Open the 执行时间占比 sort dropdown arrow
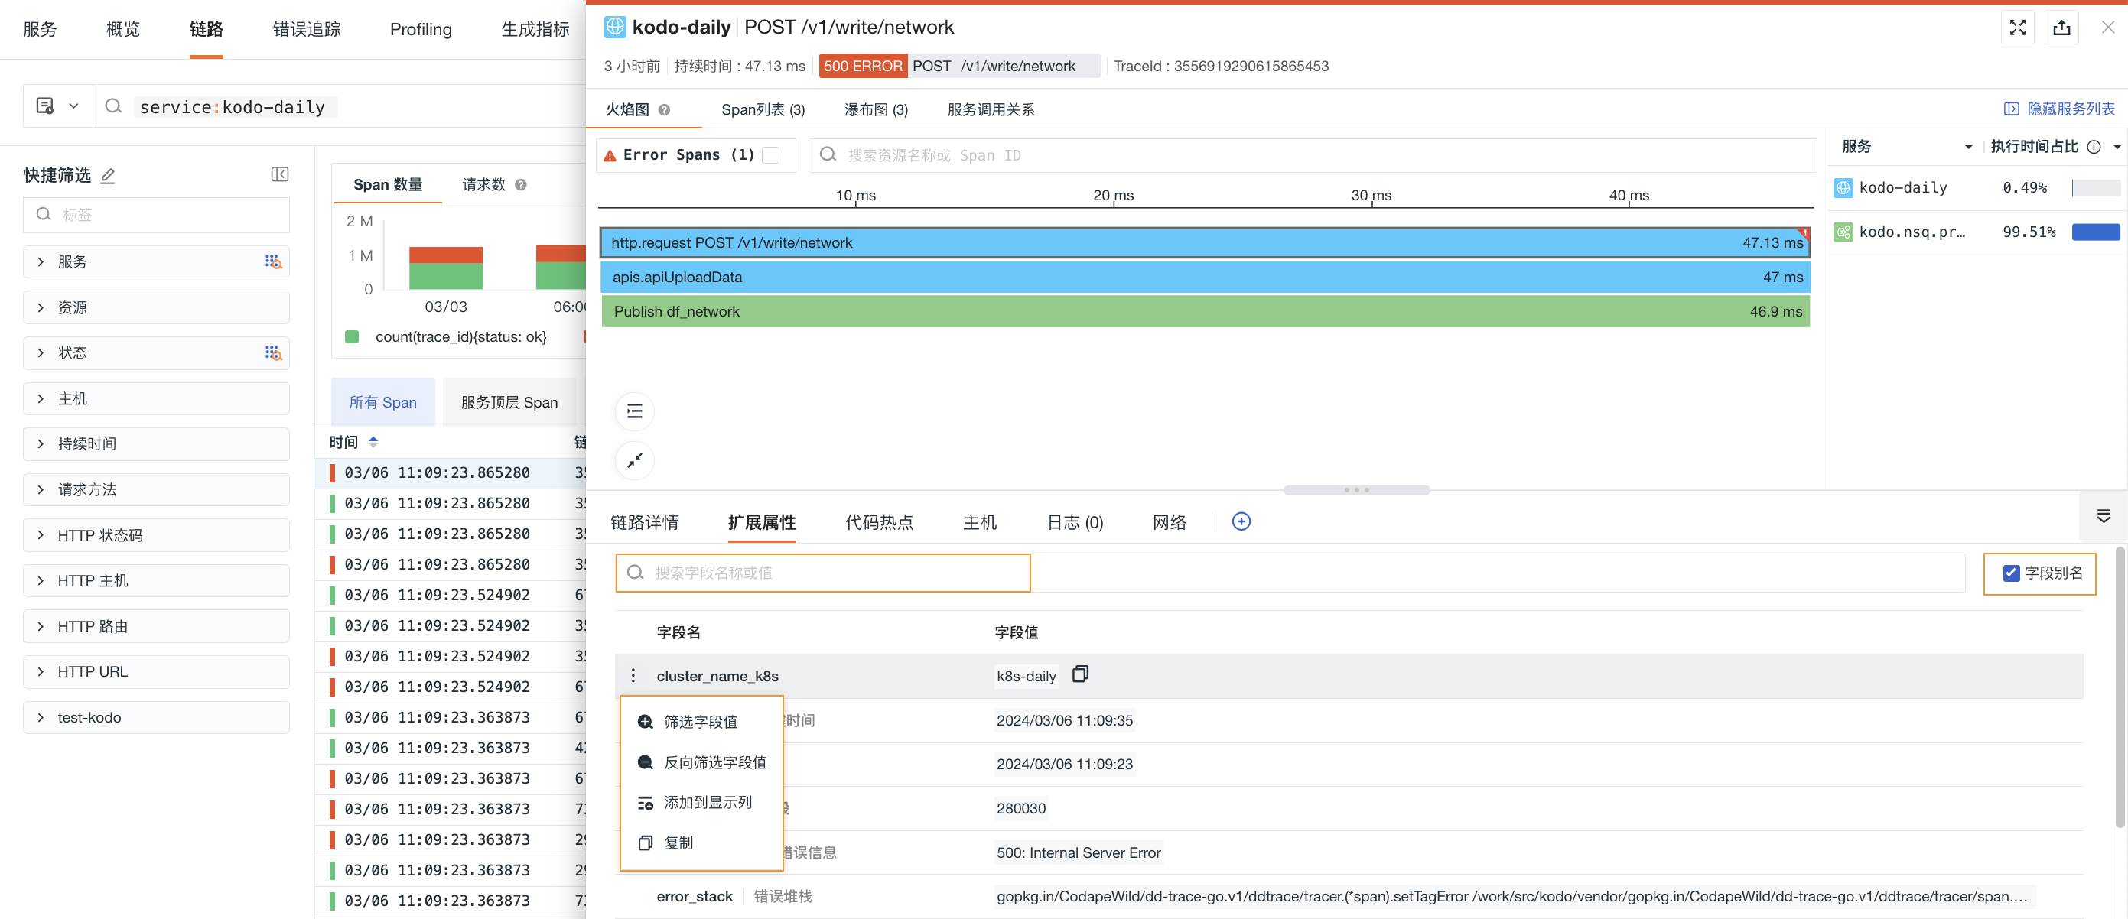Image resolution: width=2128 pixels, height=919 pixels. [x=2117, y=147]
